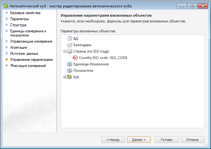211x149 pixels.
Task: Click the Страны dictionary book icon
Action: (x=70, y=51)
